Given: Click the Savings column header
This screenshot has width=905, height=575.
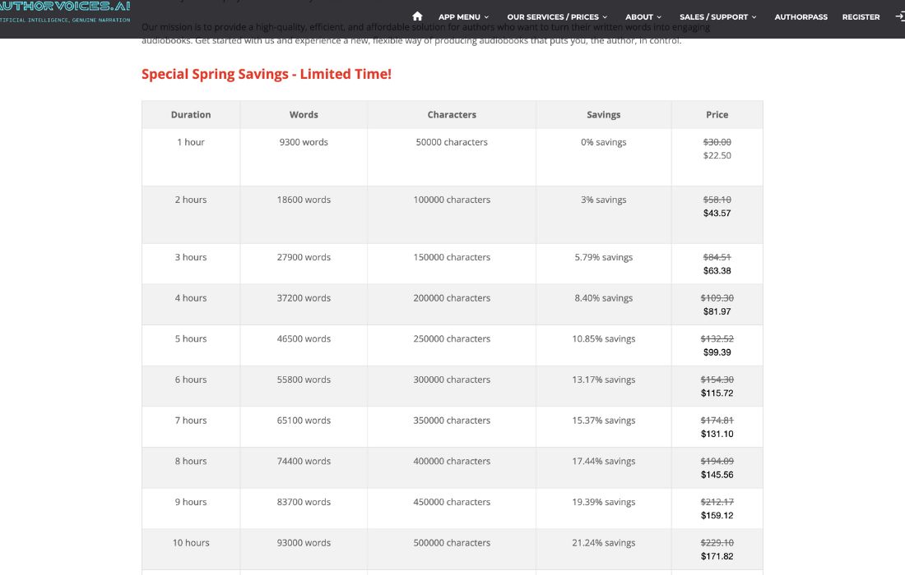Looking at the screenshot, I should click(x=603, y=115).
